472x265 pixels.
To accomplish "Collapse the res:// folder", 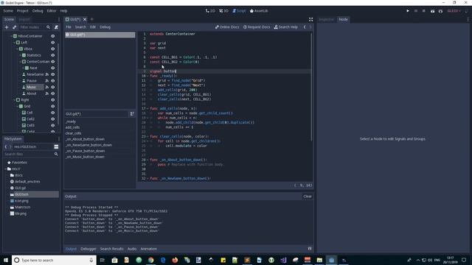I will pyautogui.click(x=5, y=169).
